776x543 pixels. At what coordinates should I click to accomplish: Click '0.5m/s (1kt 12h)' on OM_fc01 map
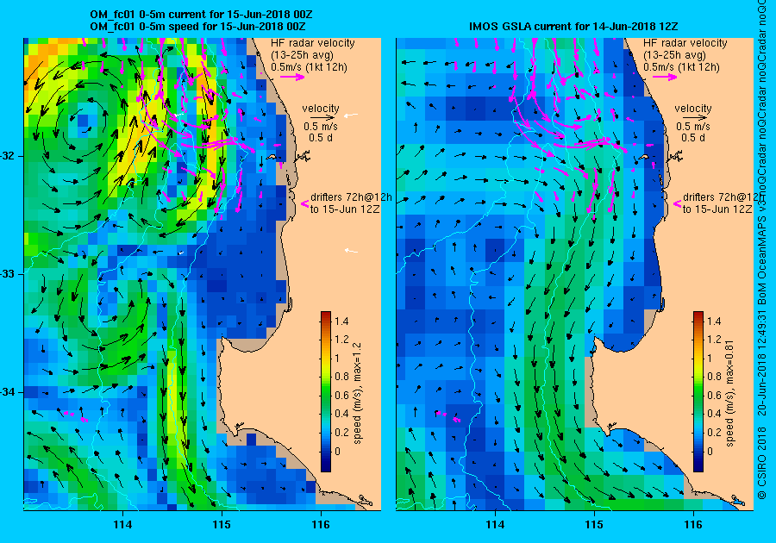(309, 67)
